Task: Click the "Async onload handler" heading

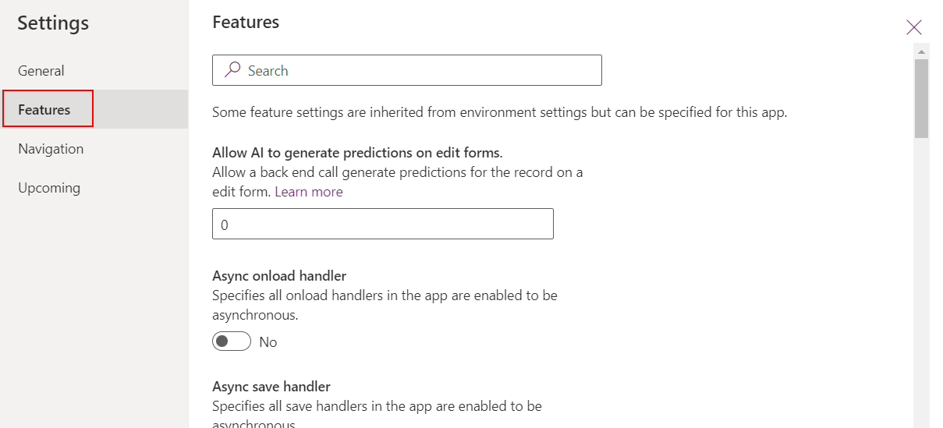Action: [279, 275]
